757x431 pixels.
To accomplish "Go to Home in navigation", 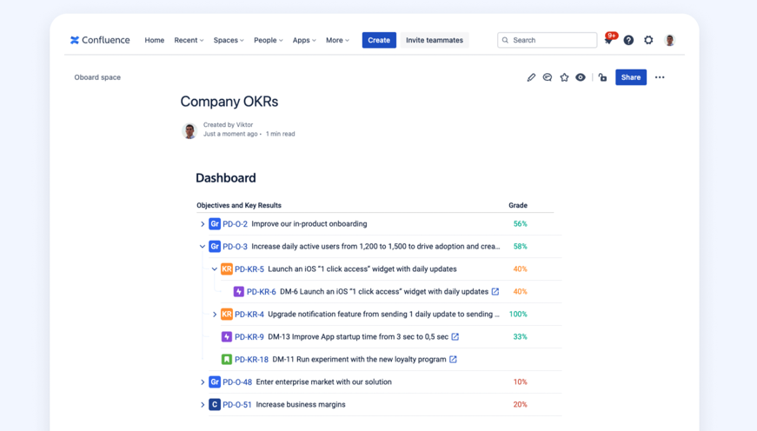I will coord(155,40).
